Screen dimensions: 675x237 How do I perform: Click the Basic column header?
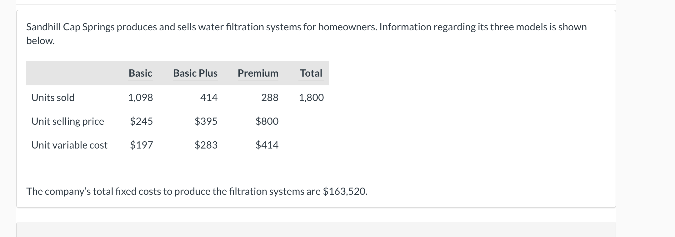140,73
